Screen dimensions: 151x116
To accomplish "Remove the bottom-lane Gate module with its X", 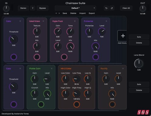I will 20,68.
